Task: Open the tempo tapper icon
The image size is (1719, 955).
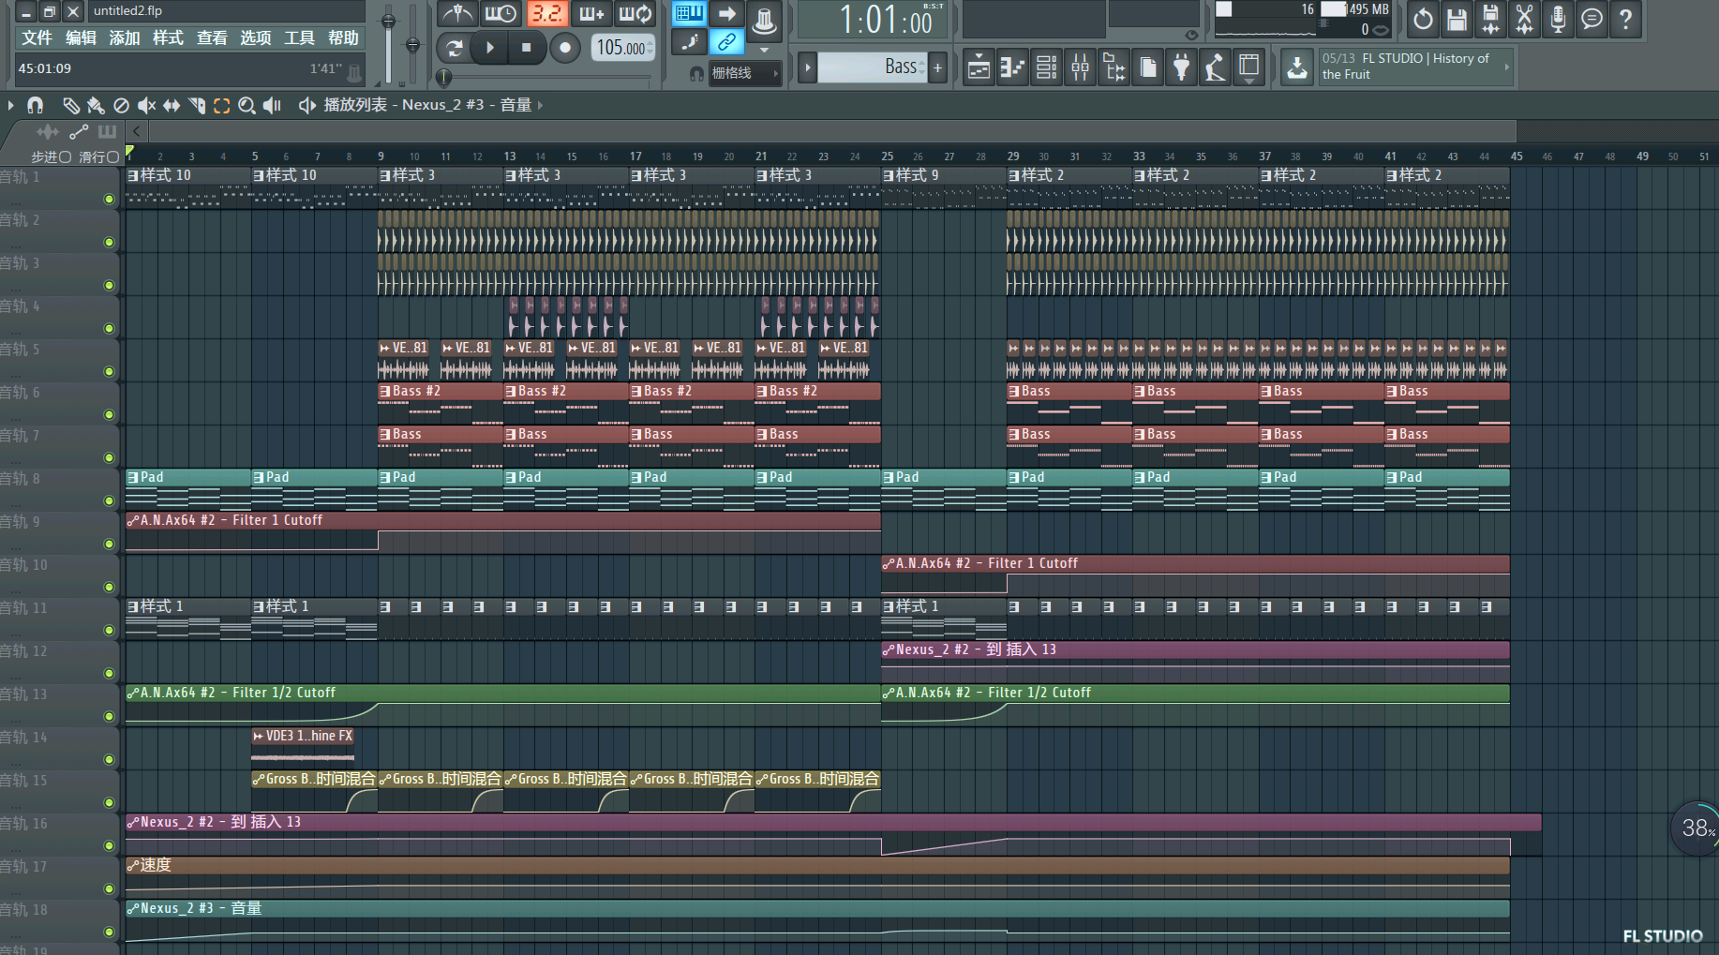Action: pos(1215,67)
